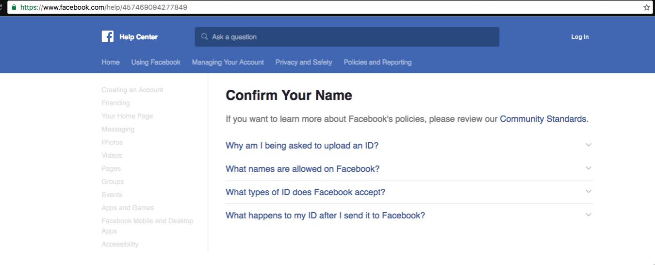Open Policies and Reporting menu
The image size is (655, 265).
click(377, 62)
